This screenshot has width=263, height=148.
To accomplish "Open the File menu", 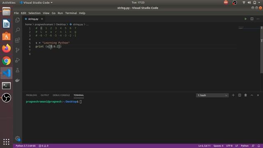I will [x=16, y=13].
